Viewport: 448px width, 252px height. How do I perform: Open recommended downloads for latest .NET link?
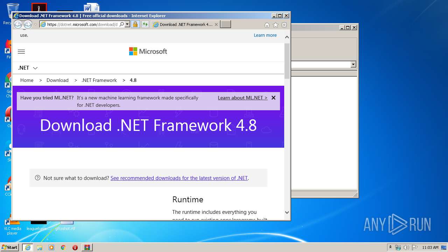click(x=179, y=178)
